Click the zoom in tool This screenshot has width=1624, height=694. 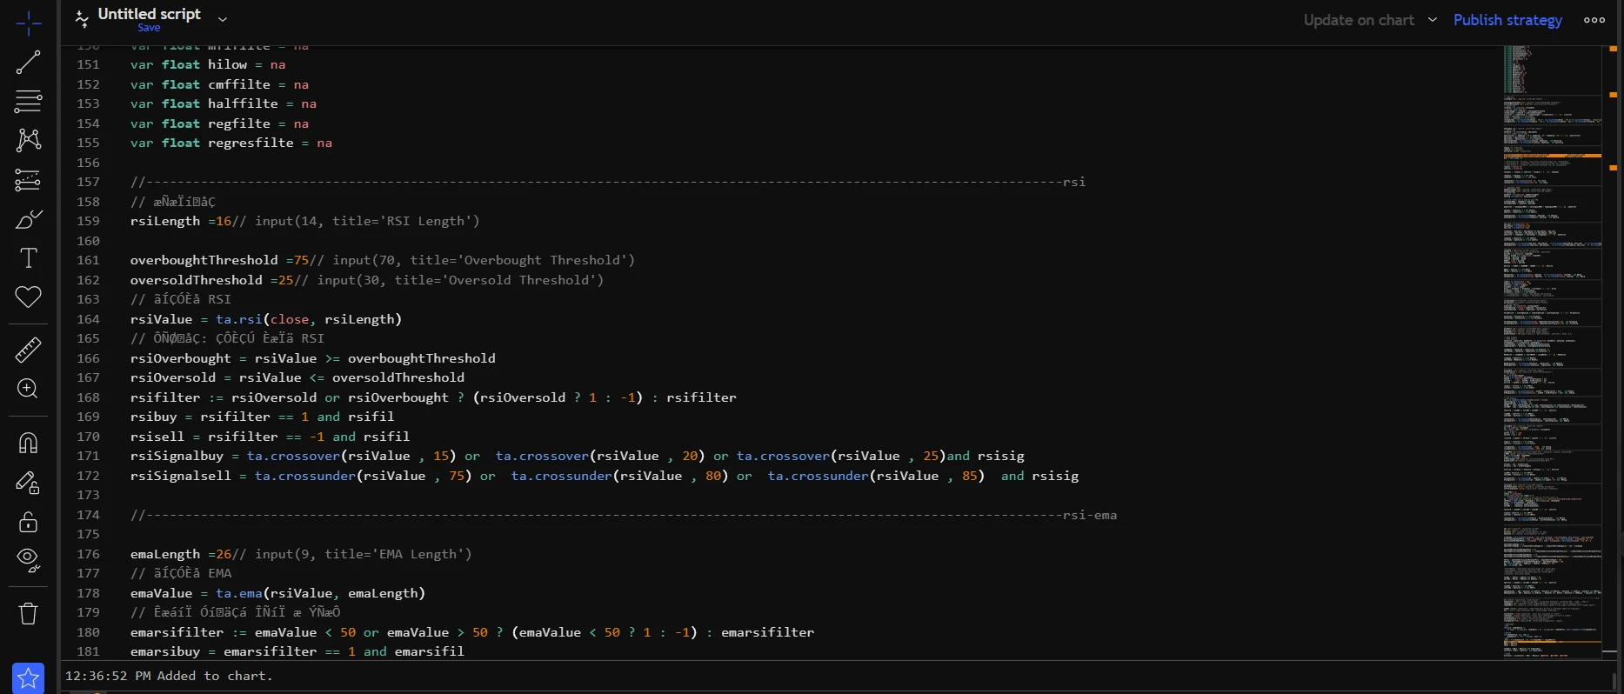28,389
